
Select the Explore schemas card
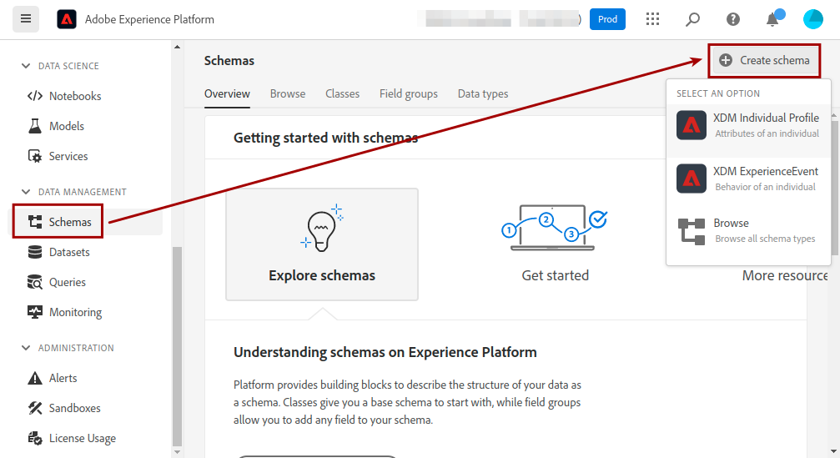322,244
